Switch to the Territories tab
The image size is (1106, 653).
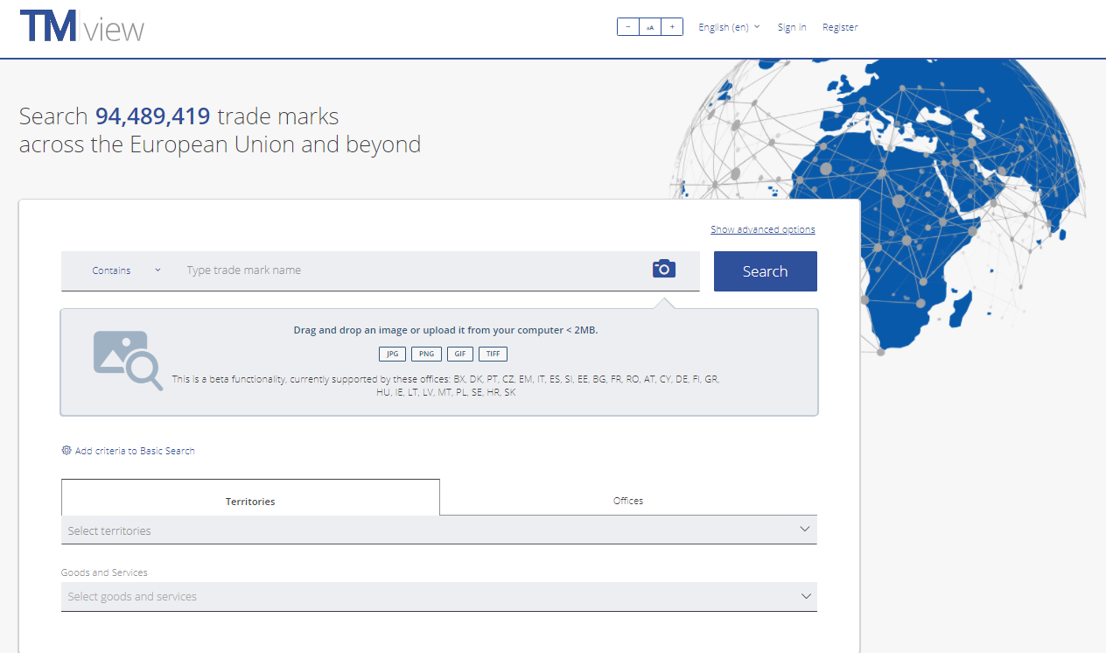pyautogui.click(x=250, y=502)
